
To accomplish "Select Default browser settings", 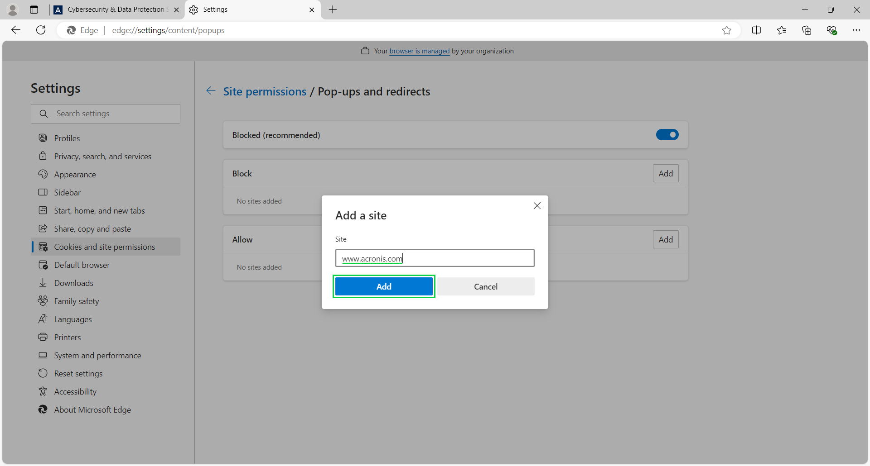I will tap(82, 265).
